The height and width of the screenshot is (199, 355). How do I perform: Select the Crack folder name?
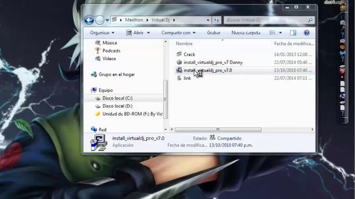(189, 54)
